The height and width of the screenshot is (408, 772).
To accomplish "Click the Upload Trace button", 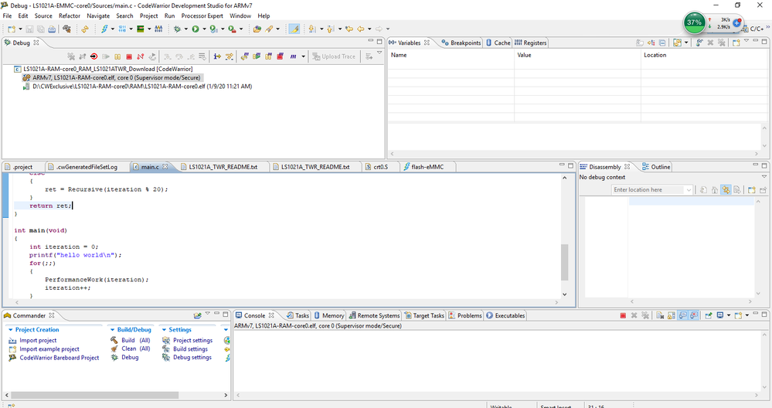I will click(x=334, y=56).
